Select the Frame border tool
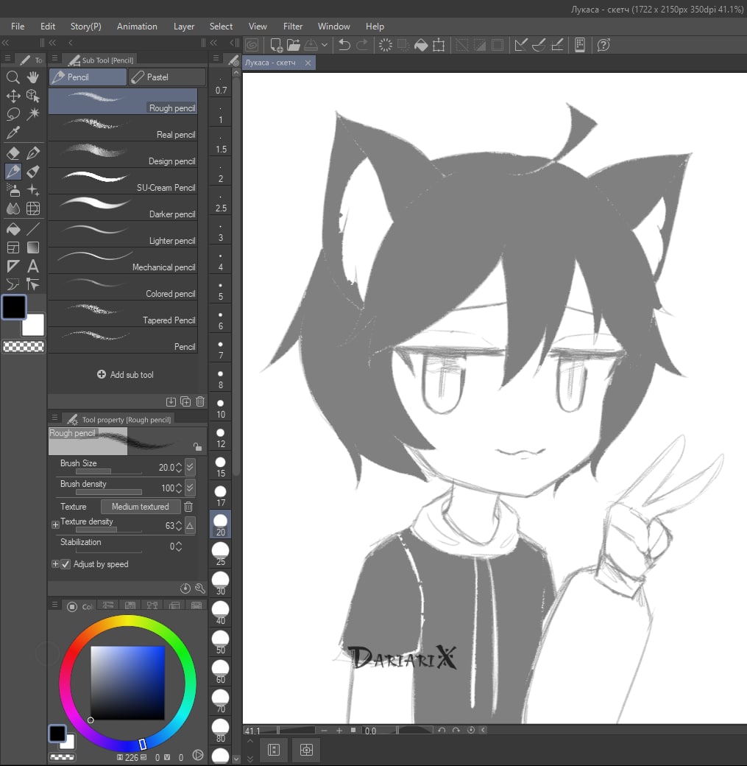 pos(13,247)
